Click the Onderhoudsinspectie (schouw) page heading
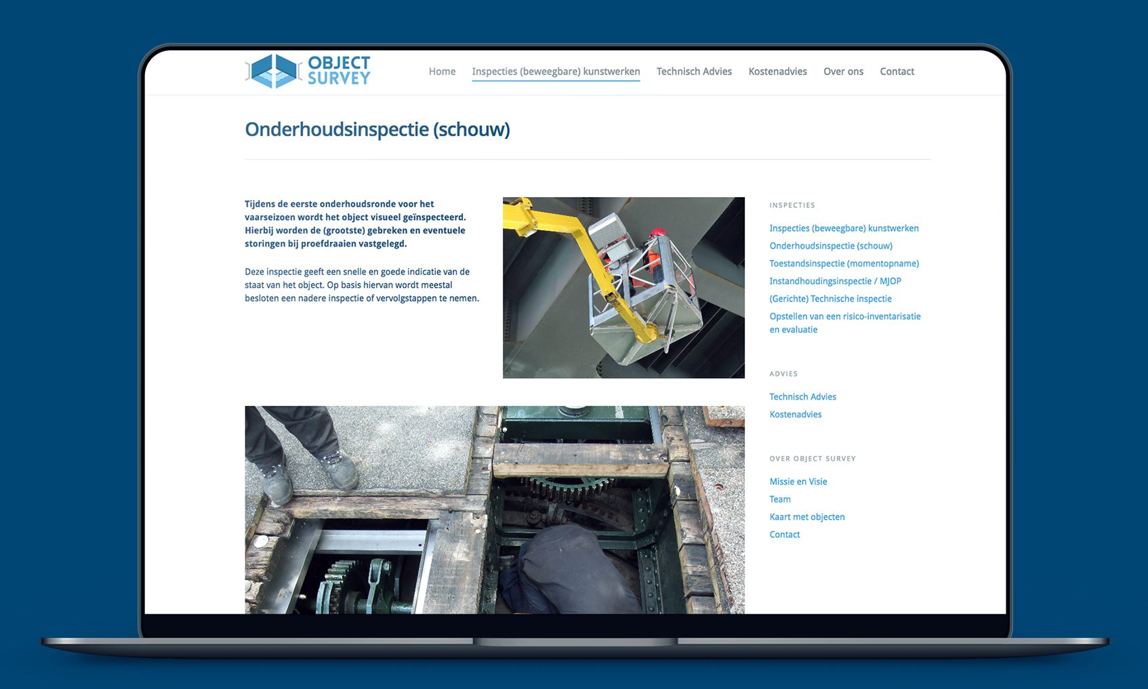The image size is (1148, 689). point(377,129)
